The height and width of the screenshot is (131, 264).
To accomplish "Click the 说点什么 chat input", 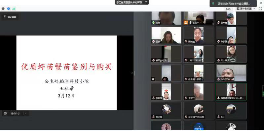I will click(x=16, y=113).
